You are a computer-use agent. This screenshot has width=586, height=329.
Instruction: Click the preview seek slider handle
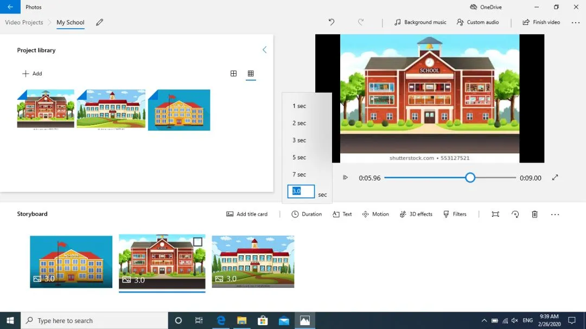pyautogui.click(x=470, y=178)
